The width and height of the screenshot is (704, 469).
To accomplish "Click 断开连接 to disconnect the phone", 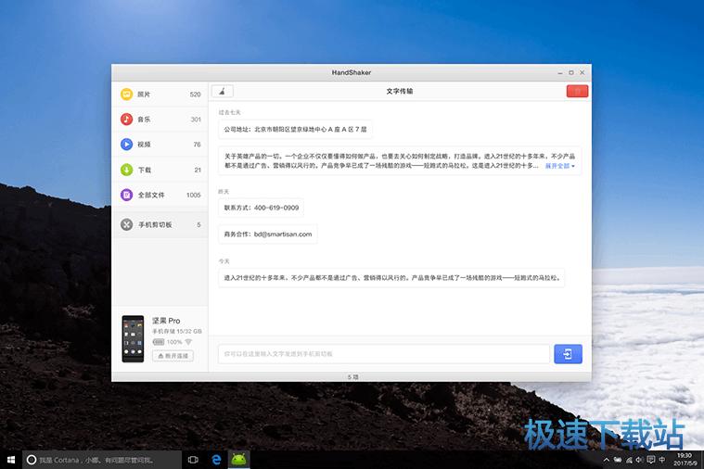I will point(173,355).
